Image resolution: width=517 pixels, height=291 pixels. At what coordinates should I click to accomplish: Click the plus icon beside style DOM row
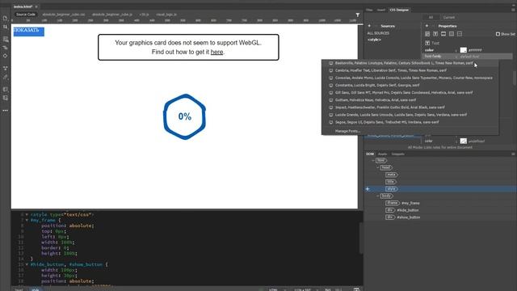click(368, 188)
